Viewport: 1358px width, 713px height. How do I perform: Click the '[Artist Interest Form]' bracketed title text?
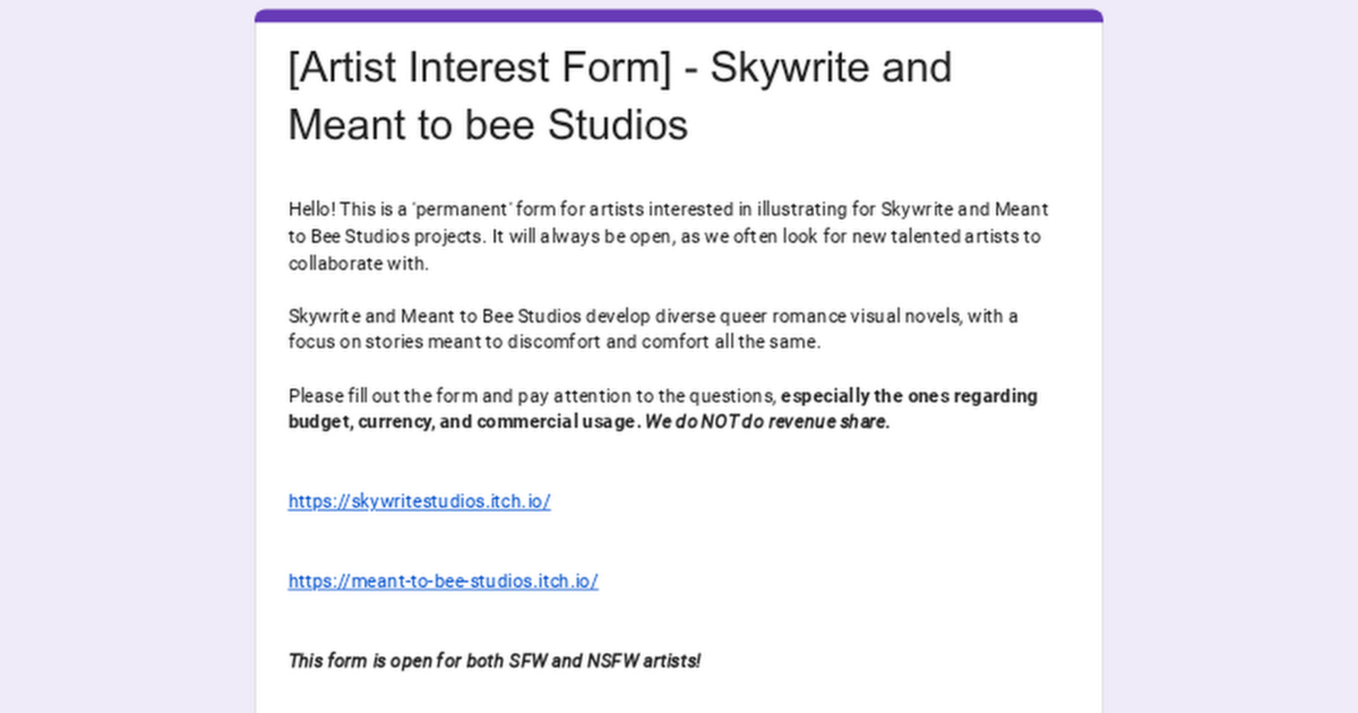tap(479, 67)
